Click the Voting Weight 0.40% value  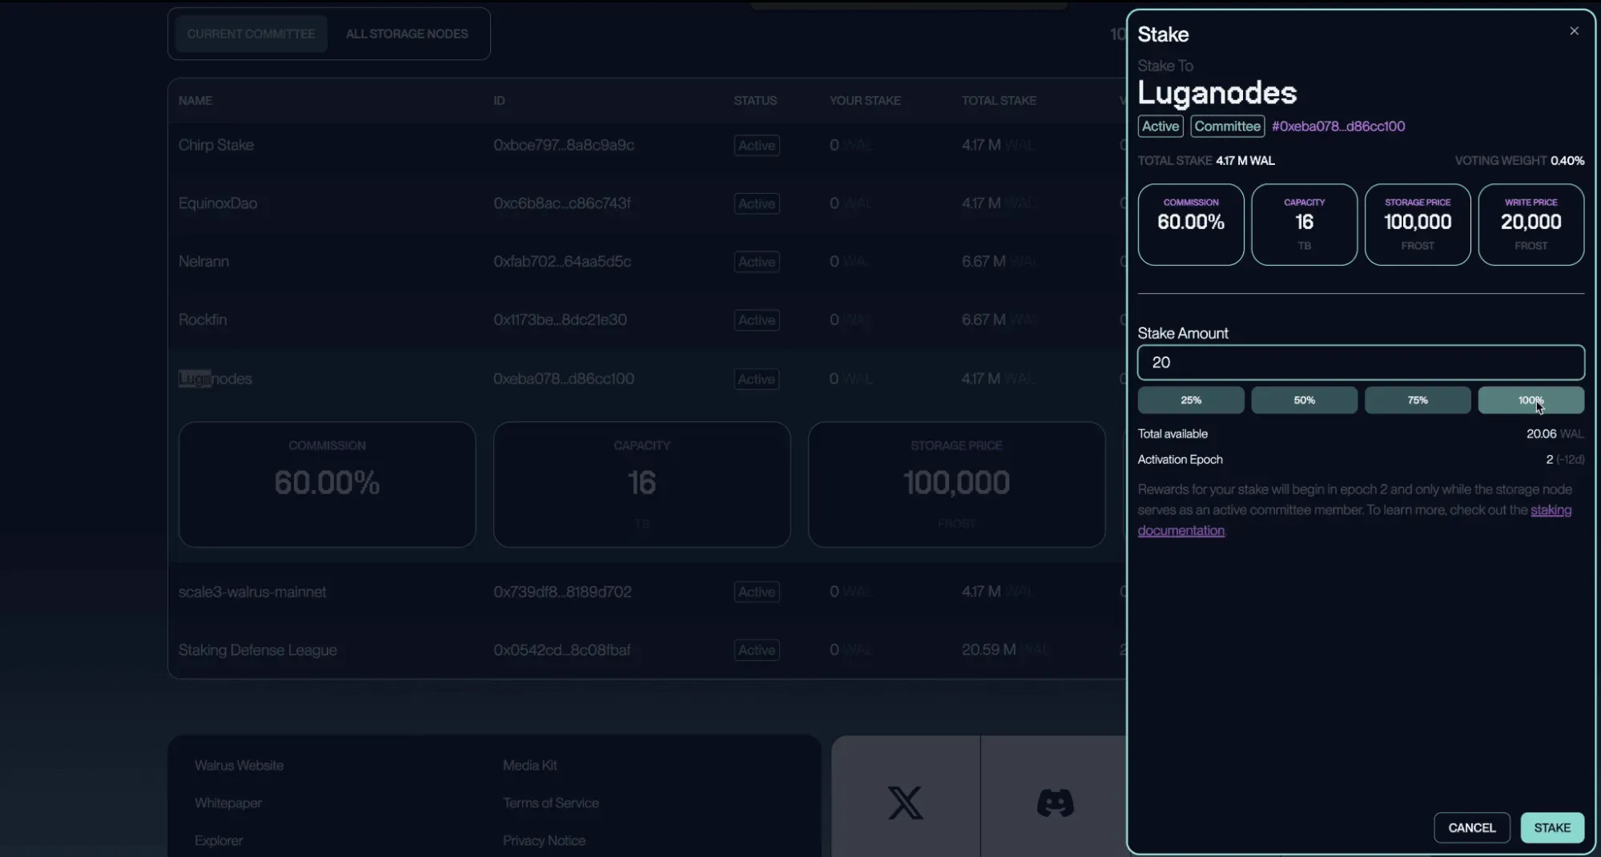[x=1567, y=161]
